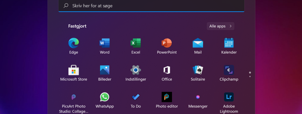Open the Kalender app icon
Screen dimensions: 302x114
[x=229, y=43]
